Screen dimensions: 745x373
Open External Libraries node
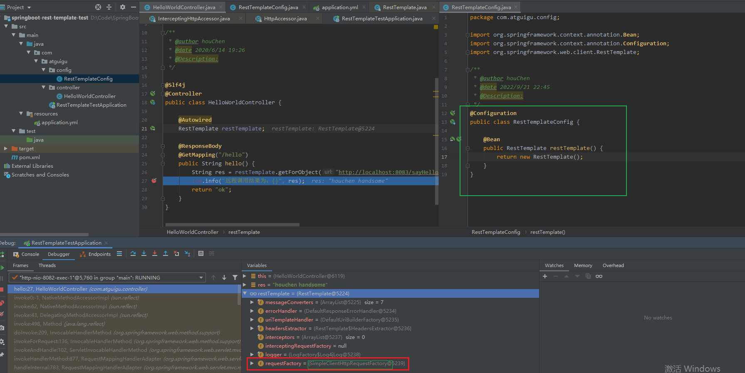point(32,166)
